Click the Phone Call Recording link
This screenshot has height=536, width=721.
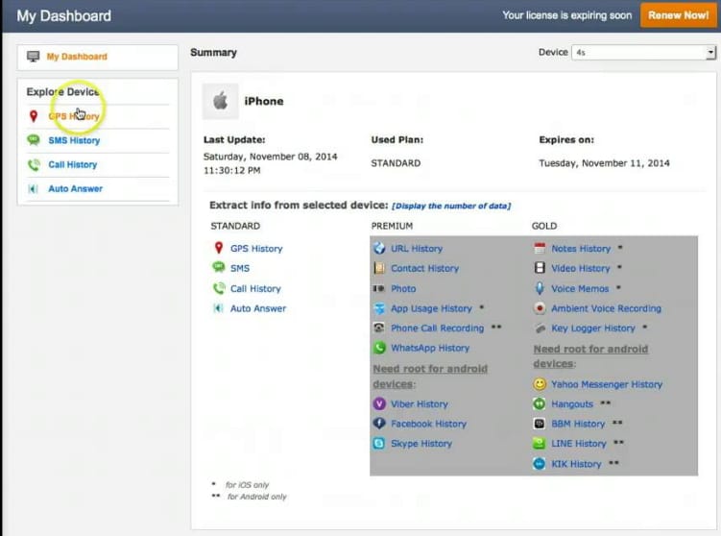[x=437, y=329]
